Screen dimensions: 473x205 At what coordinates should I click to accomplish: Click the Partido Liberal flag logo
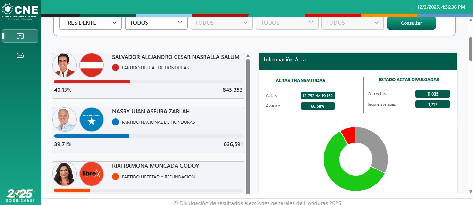(92, 65)
